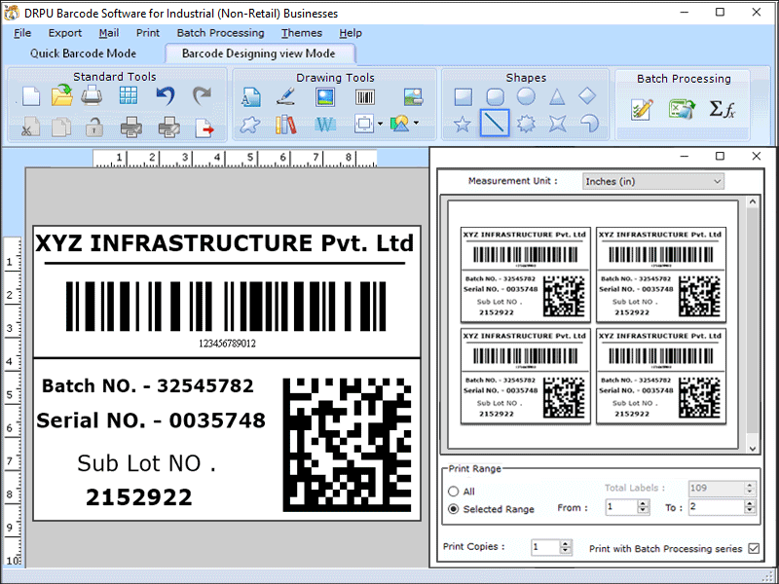Select the WordArt tool in Drawing Tools

324,124
